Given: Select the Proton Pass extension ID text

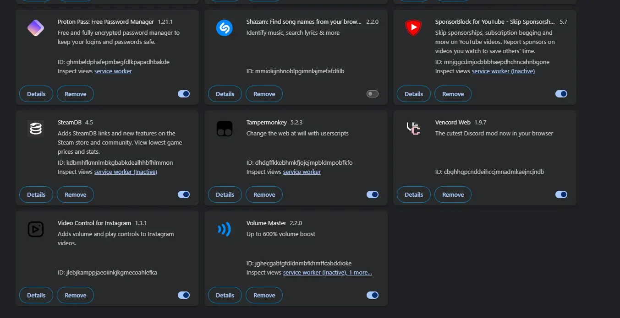Looking at the screenshot, I should pyautogui.click(x=114, y=62).
